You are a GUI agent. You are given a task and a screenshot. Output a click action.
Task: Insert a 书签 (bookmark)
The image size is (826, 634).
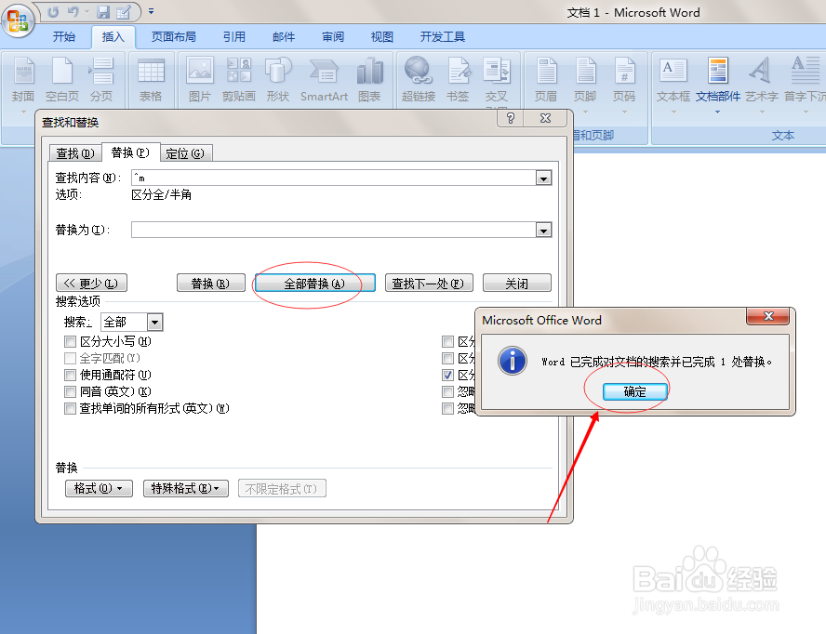pyautogui.click(x=458, y=79)
